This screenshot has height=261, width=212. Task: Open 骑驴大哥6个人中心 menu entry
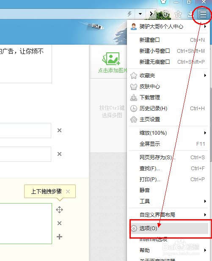point(168,27)
